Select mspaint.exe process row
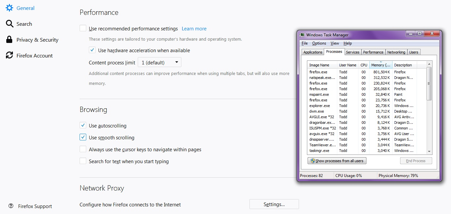Viewport: 451px width, 214px height. tap(367, 94)
